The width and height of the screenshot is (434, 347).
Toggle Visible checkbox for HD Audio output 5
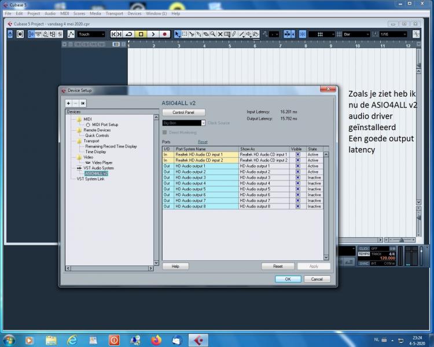(298, 189)
